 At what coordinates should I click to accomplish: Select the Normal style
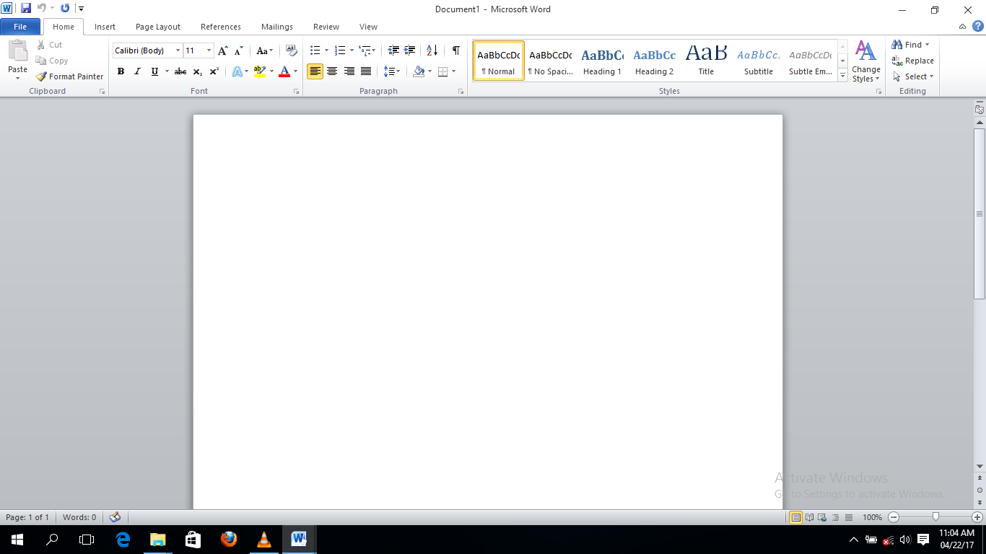[x=498, y=61]
